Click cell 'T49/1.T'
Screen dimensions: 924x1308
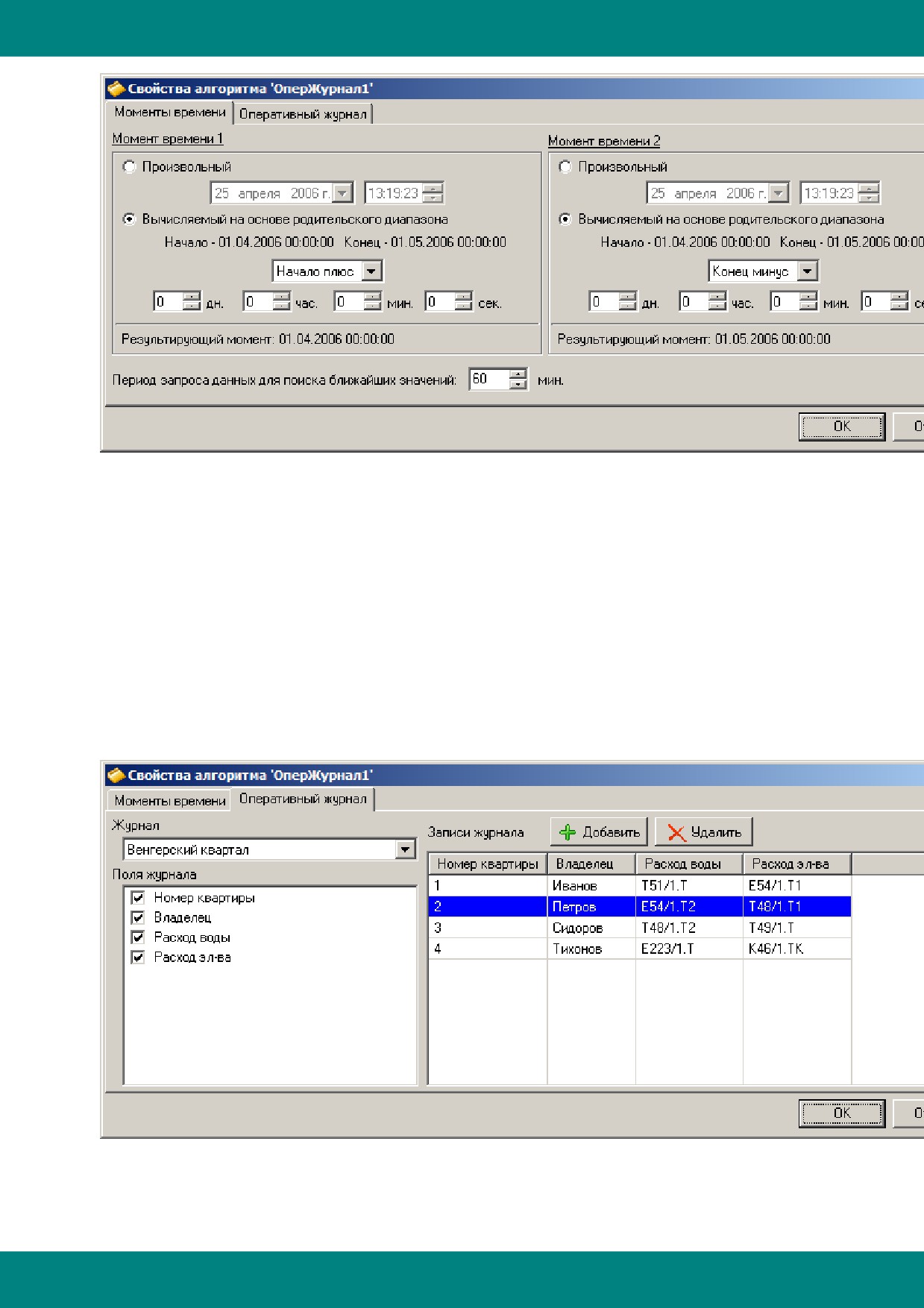click(x=797, y=928)
